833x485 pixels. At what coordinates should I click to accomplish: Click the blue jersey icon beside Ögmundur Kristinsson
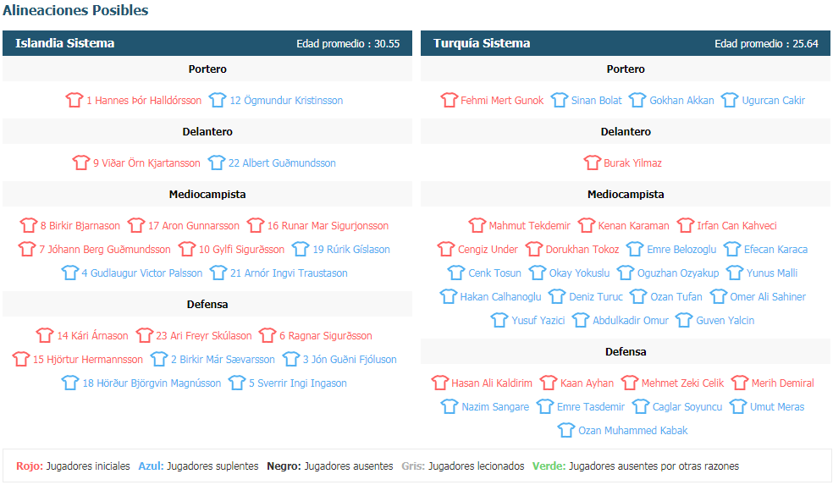(x=218, y=100)
